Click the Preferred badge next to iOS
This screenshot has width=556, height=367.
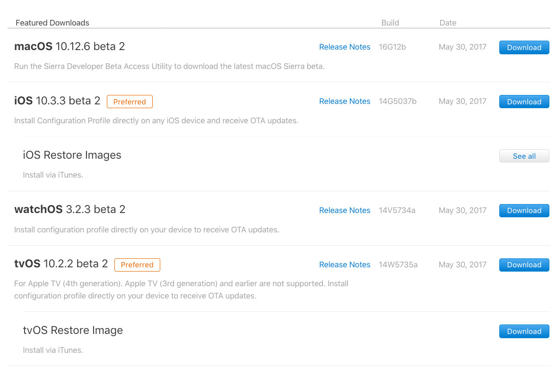point(130,102)
